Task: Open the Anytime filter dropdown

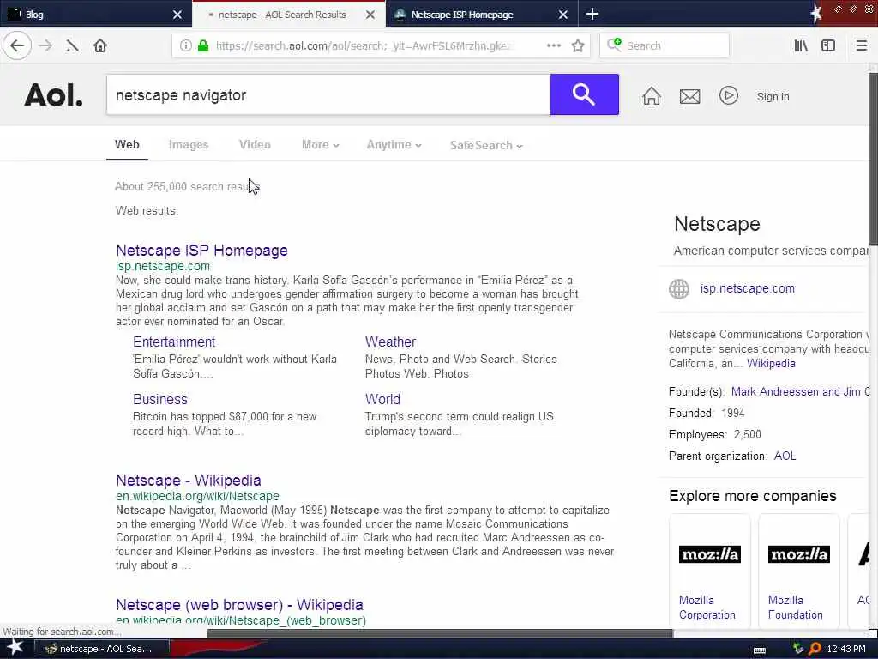Action: click(x=394, y=144)
